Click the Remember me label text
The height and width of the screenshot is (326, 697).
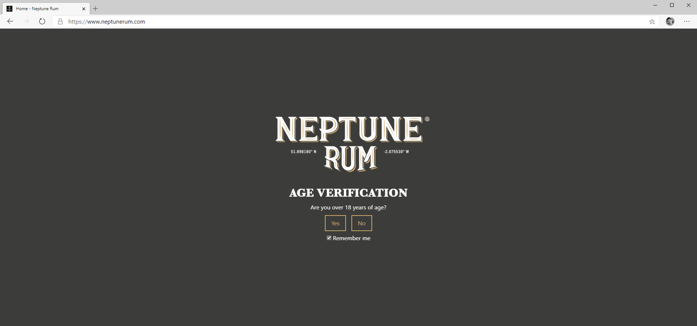point(351,238)
